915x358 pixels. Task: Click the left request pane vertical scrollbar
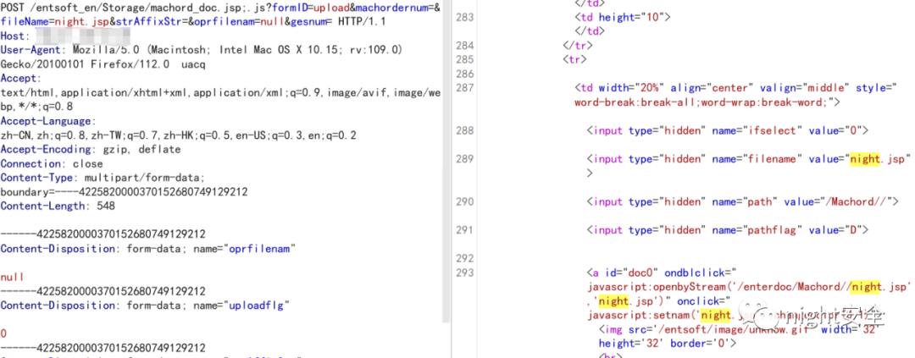point(446,163)
